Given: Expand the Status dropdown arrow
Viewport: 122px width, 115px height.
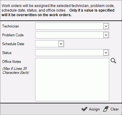Looking at the screenshot, I should pos(106,53).
